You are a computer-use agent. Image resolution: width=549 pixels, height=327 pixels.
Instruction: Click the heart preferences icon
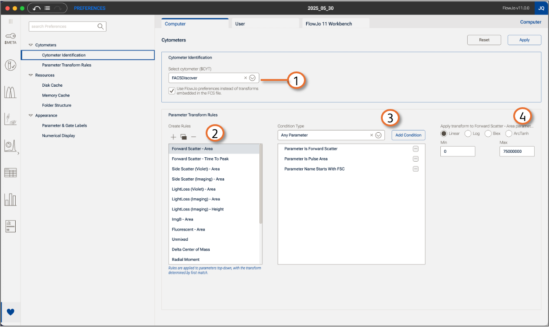click(x=11, y=312)
